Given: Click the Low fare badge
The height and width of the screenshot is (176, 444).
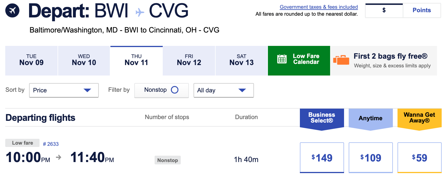Looking at the screenshot, I should pos(22,143).
